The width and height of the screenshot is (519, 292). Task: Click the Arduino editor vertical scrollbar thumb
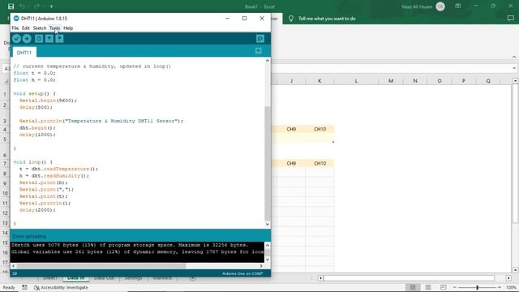coord(268,164)
